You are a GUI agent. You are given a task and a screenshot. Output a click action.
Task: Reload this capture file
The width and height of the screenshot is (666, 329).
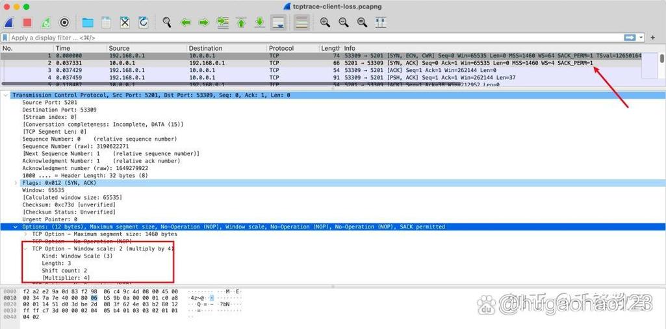click(x=143, y=22)
